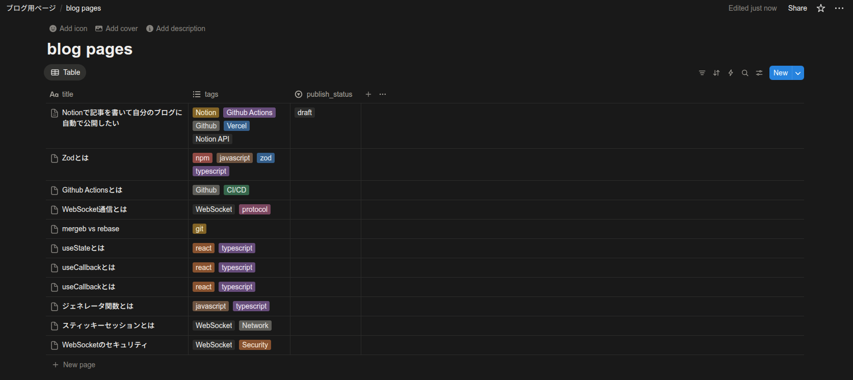Image resolution: width=853 pixels, height=380 pixels.
Task: Click the filter icon in database toolbar
Action: (702, 73)
